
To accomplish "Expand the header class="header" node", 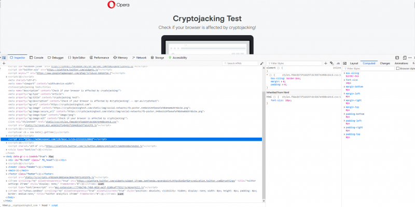I will click(7, 167).
